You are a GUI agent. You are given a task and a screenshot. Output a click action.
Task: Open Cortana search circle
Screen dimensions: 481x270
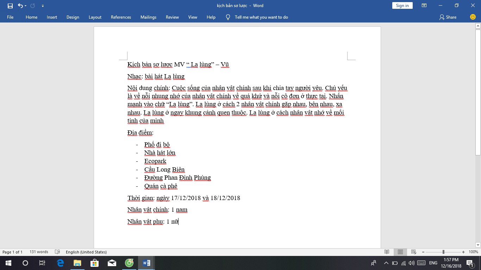(x=25, y=263)
